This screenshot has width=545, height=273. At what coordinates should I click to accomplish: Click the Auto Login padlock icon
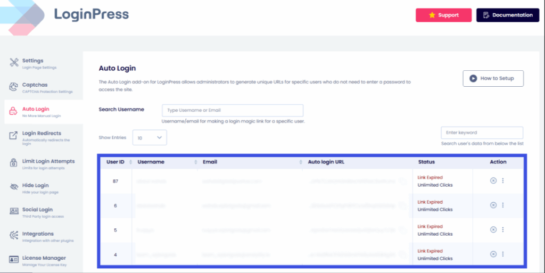click(x=13, y=111)
